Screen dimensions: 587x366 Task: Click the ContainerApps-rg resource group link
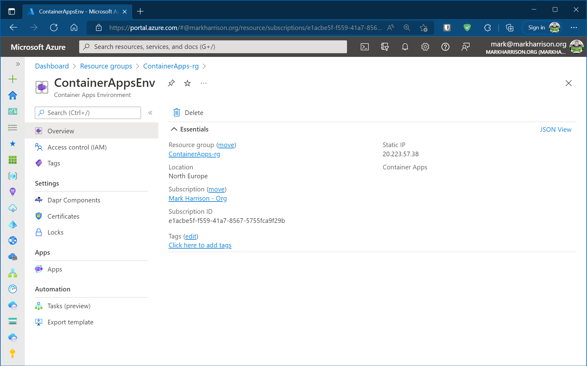pyautogui.click(x=194, y=154)
